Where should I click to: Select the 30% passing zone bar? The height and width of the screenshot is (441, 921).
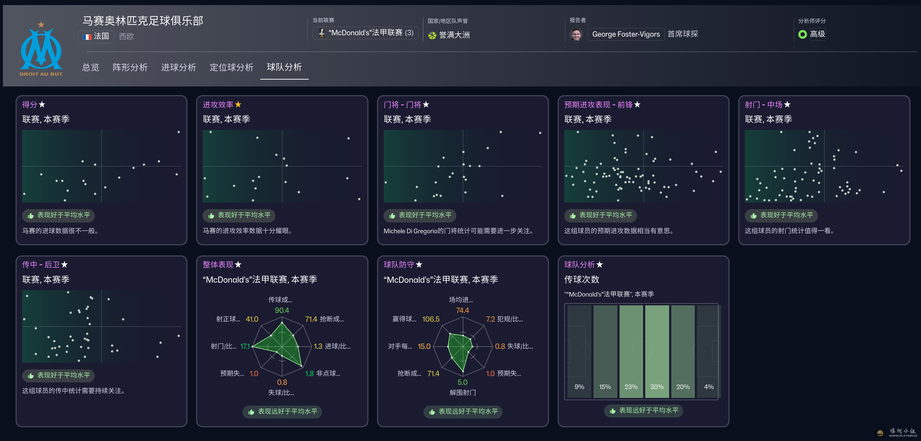click(x=657, y=351)
